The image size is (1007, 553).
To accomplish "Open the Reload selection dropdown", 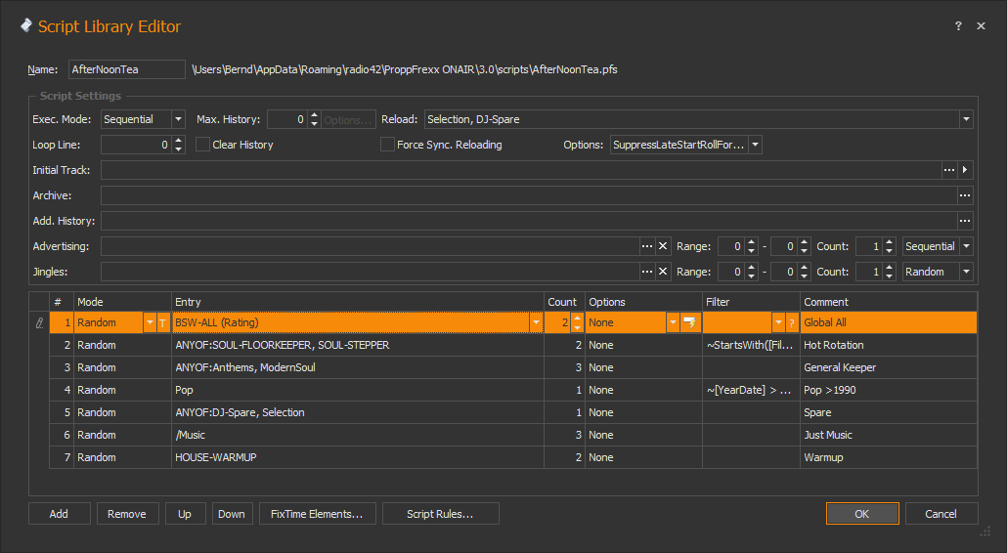I will point(966,119).
